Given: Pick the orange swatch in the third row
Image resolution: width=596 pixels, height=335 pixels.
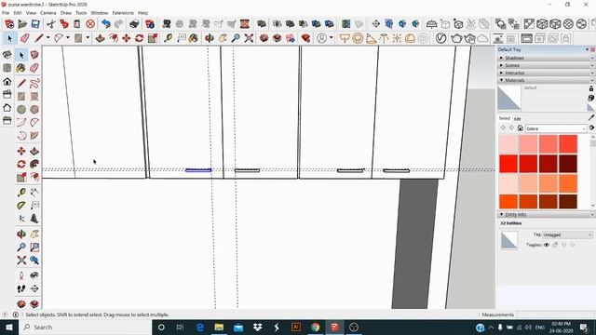Looking at the screenshot, I should [568, 183].
